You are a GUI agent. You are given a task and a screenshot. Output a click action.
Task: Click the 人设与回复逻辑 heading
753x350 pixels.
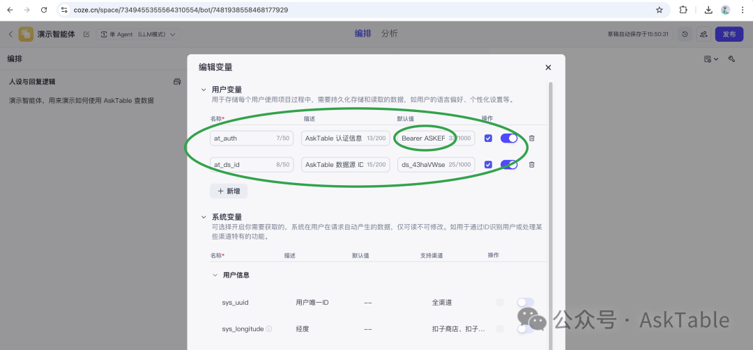pos(31,82)
